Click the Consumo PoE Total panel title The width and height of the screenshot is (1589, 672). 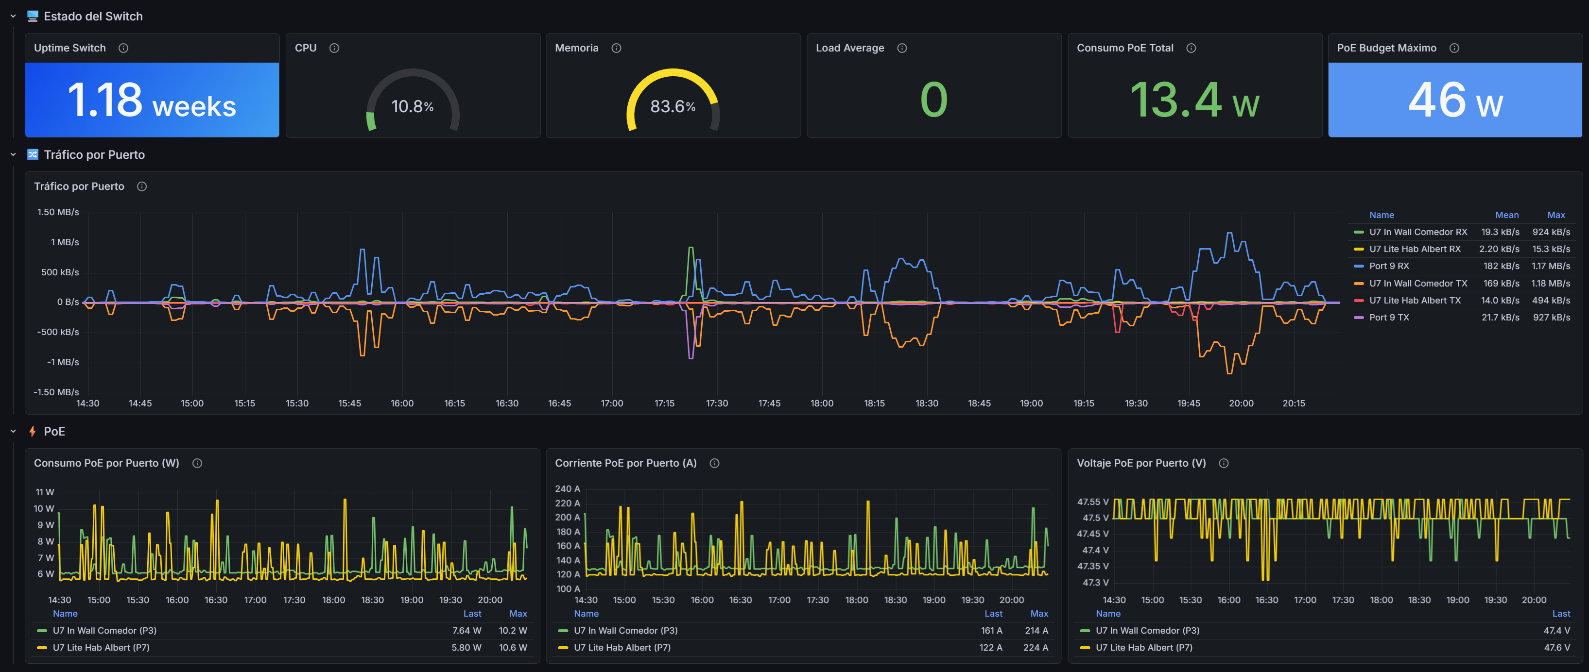pos(1125,48)
